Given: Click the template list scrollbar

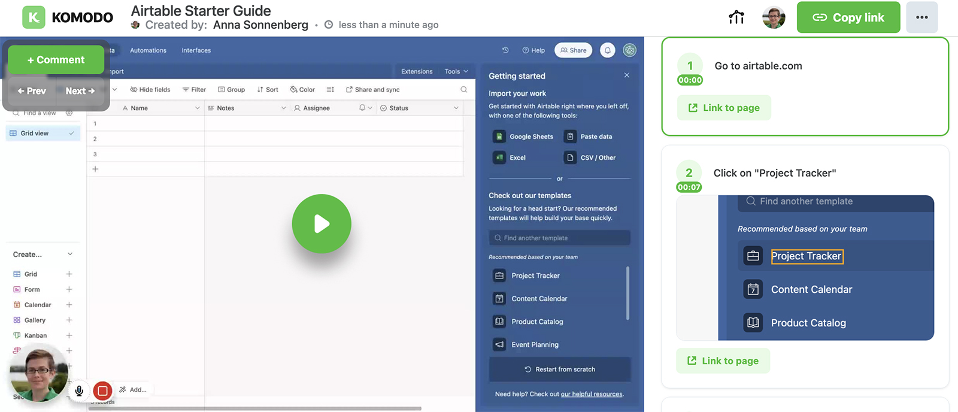Looking at the screenshot, I should tap(627, 293).
